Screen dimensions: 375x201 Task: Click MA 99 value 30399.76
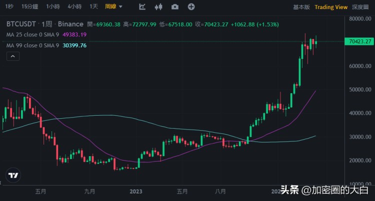(74, 45)
